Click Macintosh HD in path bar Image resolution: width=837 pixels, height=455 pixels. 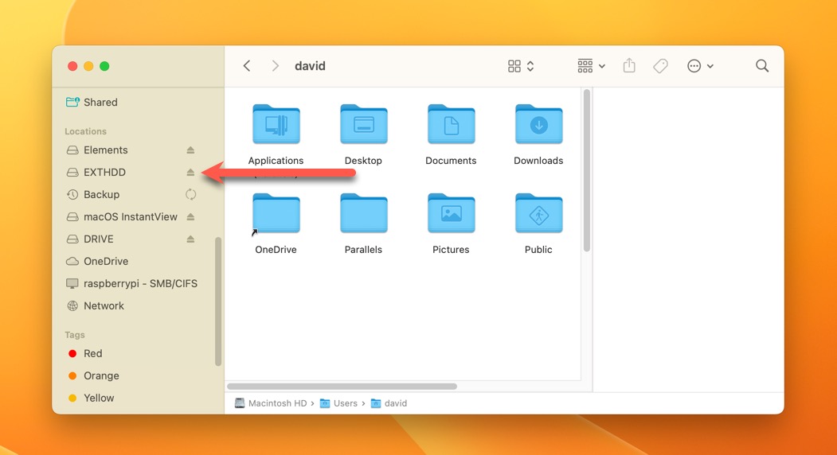[272, 403]
